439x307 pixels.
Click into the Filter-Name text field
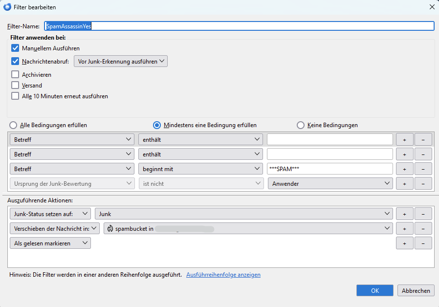click(239, 26)
